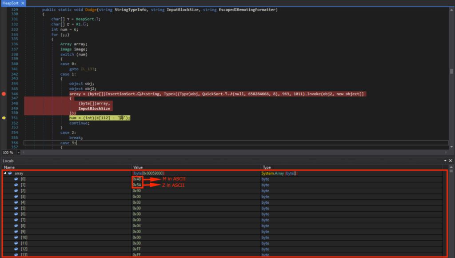Image resolution: width=455 pixels, height=258 pixels.
Task: Click the field icon next to element [8]
Action: [16, 226]
